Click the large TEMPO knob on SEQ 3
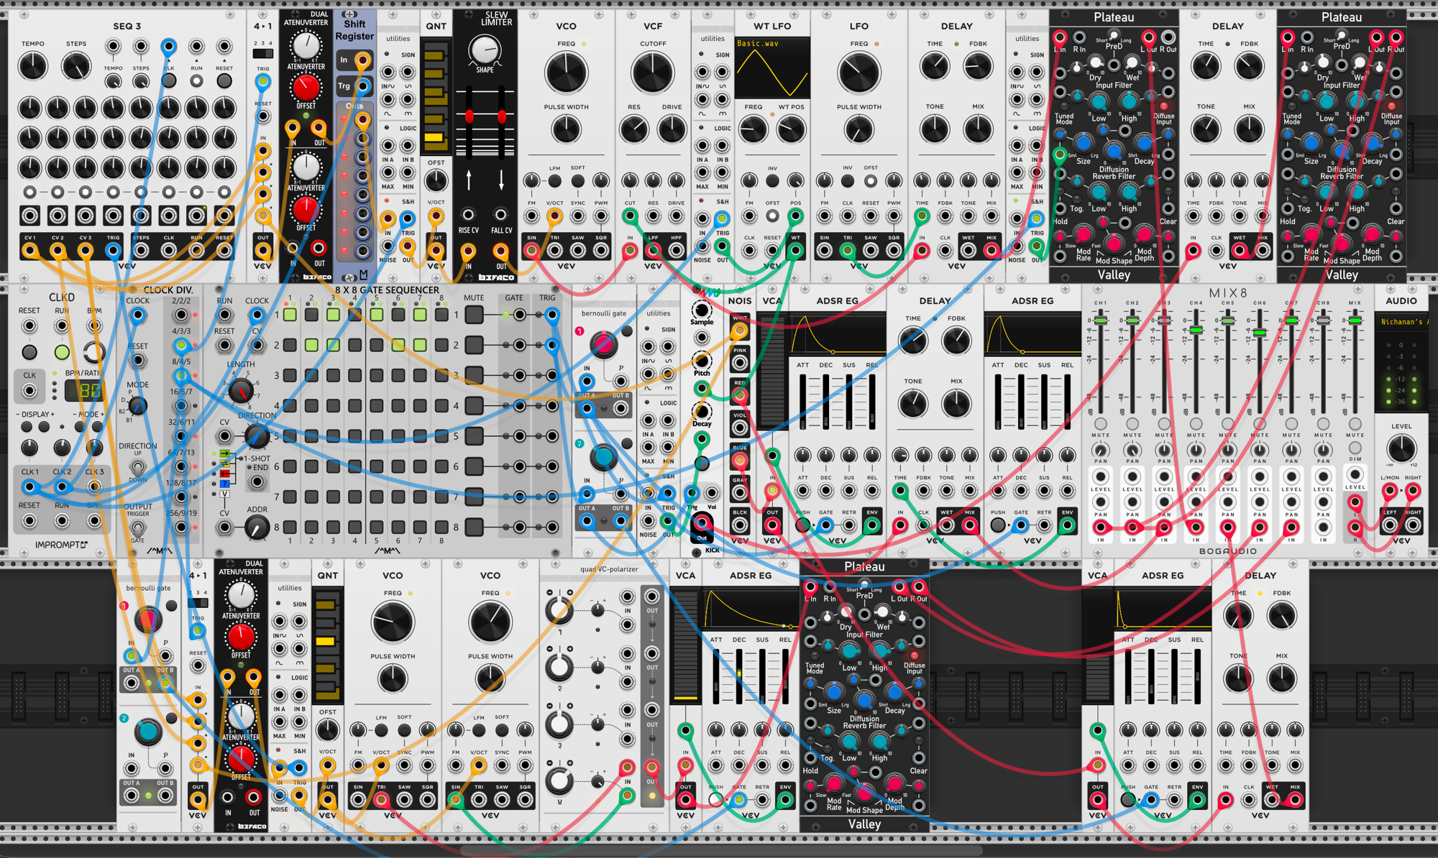 pos(32,67)
